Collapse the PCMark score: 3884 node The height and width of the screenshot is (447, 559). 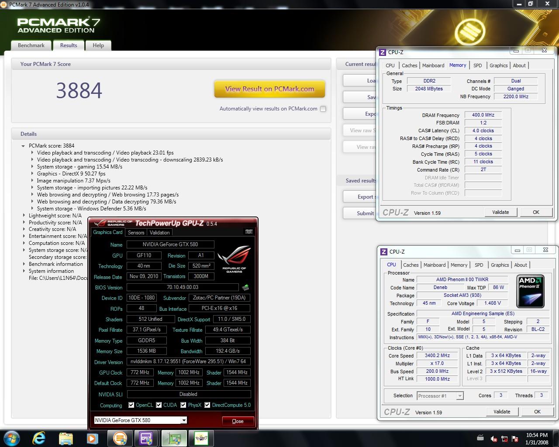coord(23,146)
